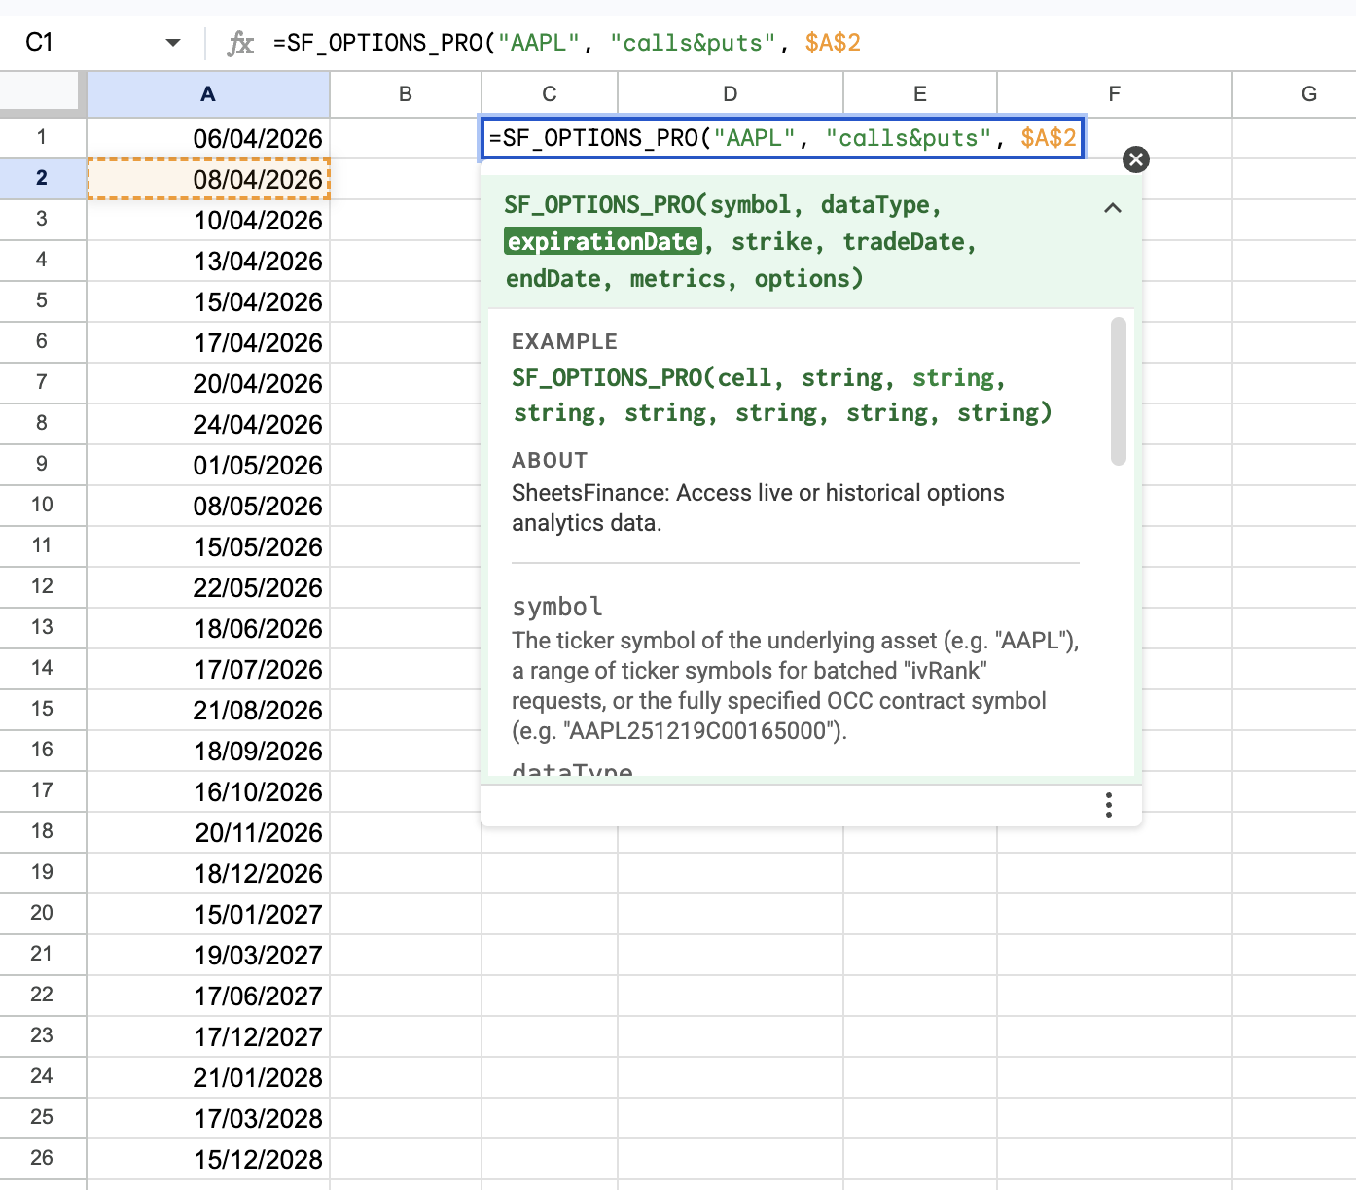Click cell containing 24/04/2026
Screen dimensions: 1356x1190
208,424
